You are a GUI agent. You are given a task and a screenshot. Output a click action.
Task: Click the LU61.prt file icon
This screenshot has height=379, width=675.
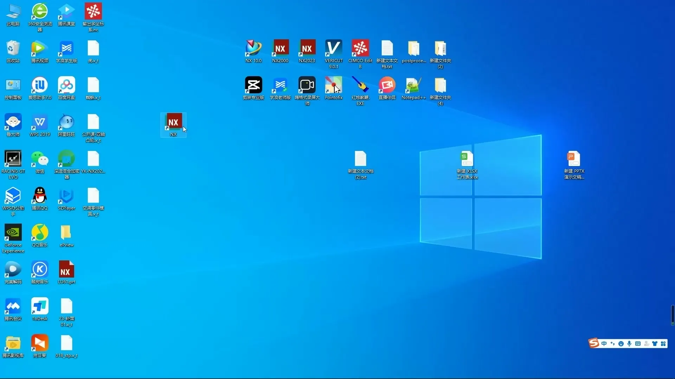[x=66, y=270]
